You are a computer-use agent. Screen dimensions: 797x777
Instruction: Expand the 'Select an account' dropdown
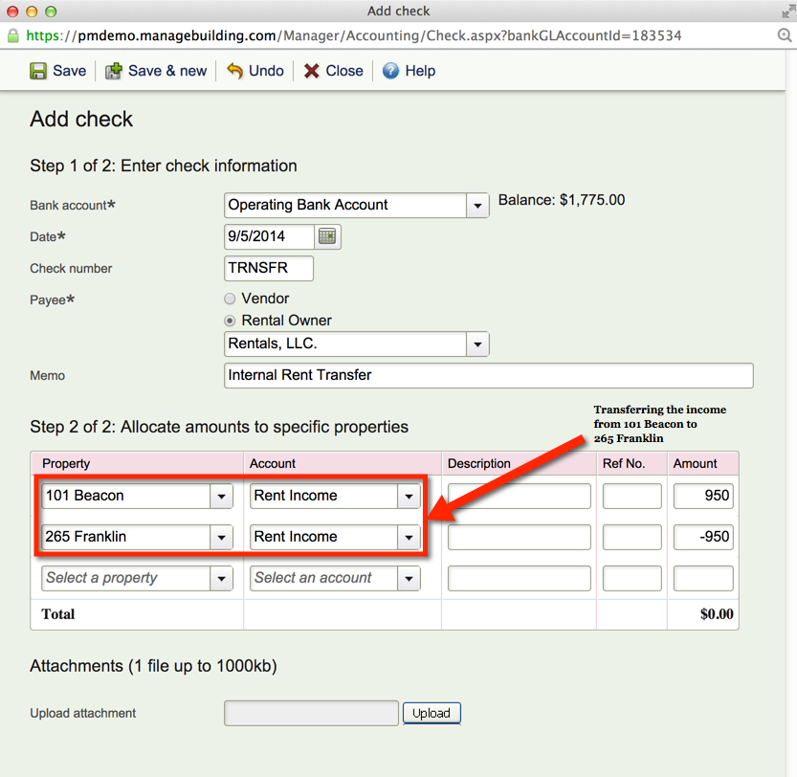tap(410, 579)
